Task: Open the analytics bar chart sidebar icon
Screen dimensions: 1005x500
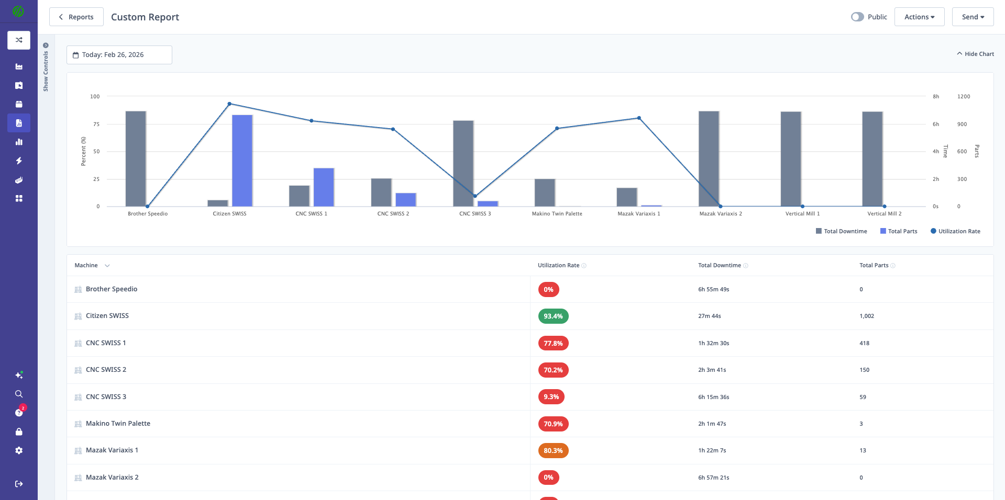Action: pyautogui.click(x=19, y=142)
